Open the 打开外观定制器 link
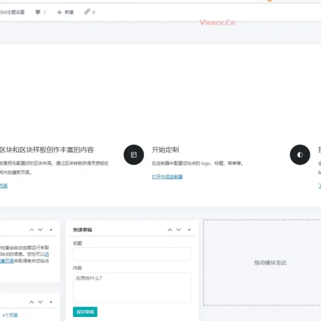The height and width of the screenshot is (321, 321). tap(167, 177)
